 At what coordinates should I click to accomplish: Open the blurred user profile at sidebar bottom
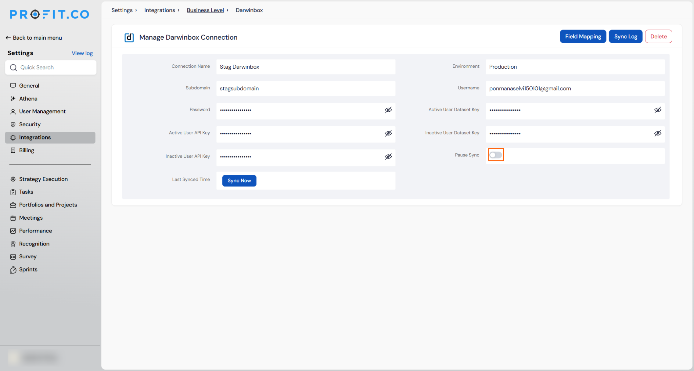pyautogui.click(x=34, y=358)
